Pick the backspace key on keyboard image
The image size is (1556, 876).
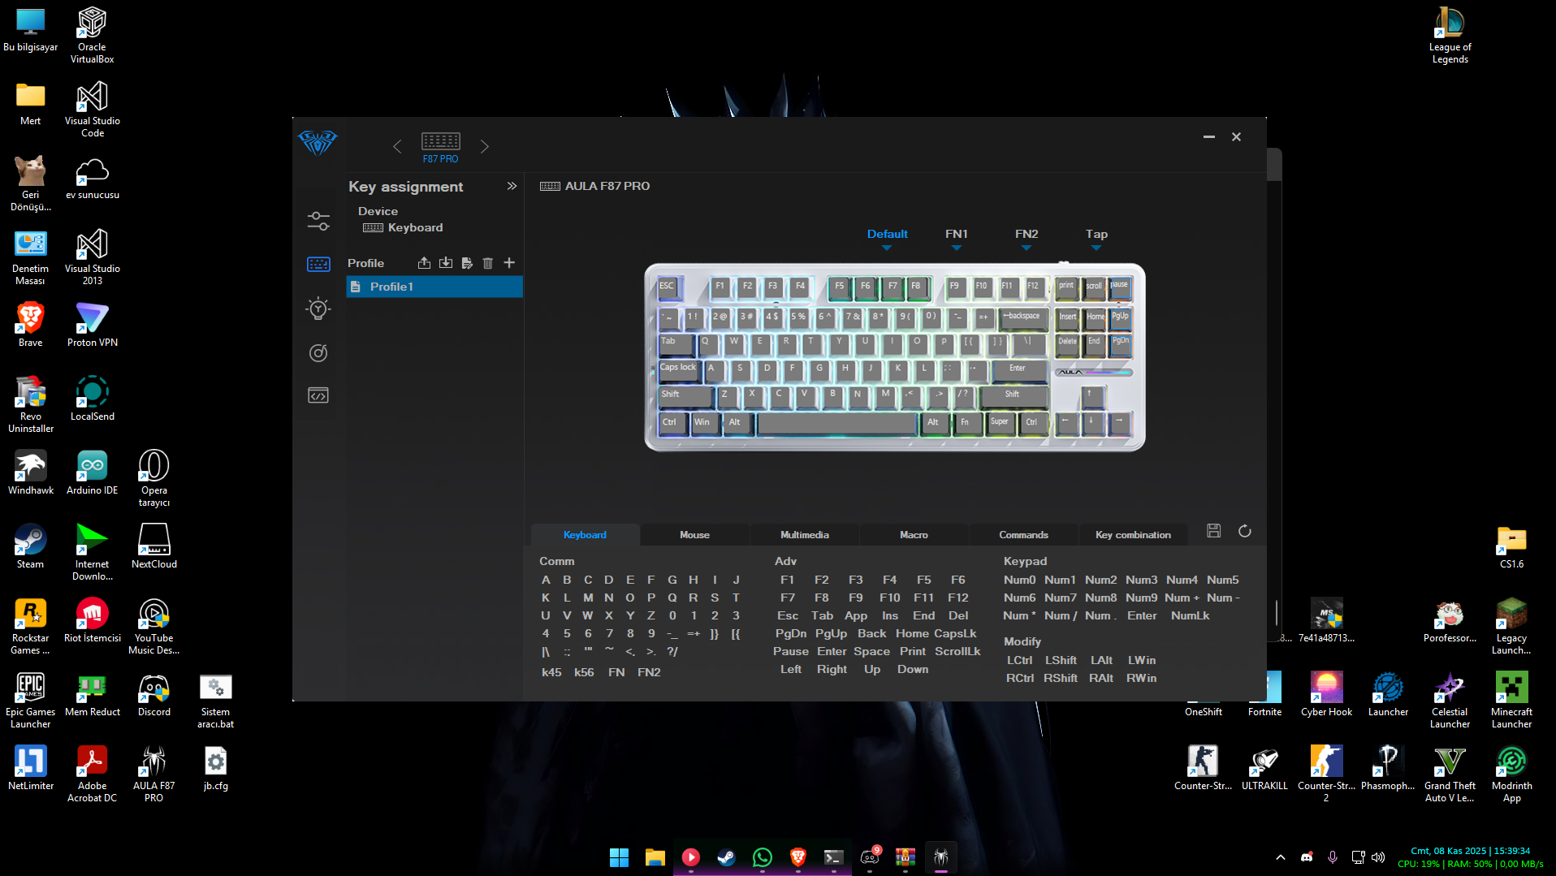tap(1023, 318)
